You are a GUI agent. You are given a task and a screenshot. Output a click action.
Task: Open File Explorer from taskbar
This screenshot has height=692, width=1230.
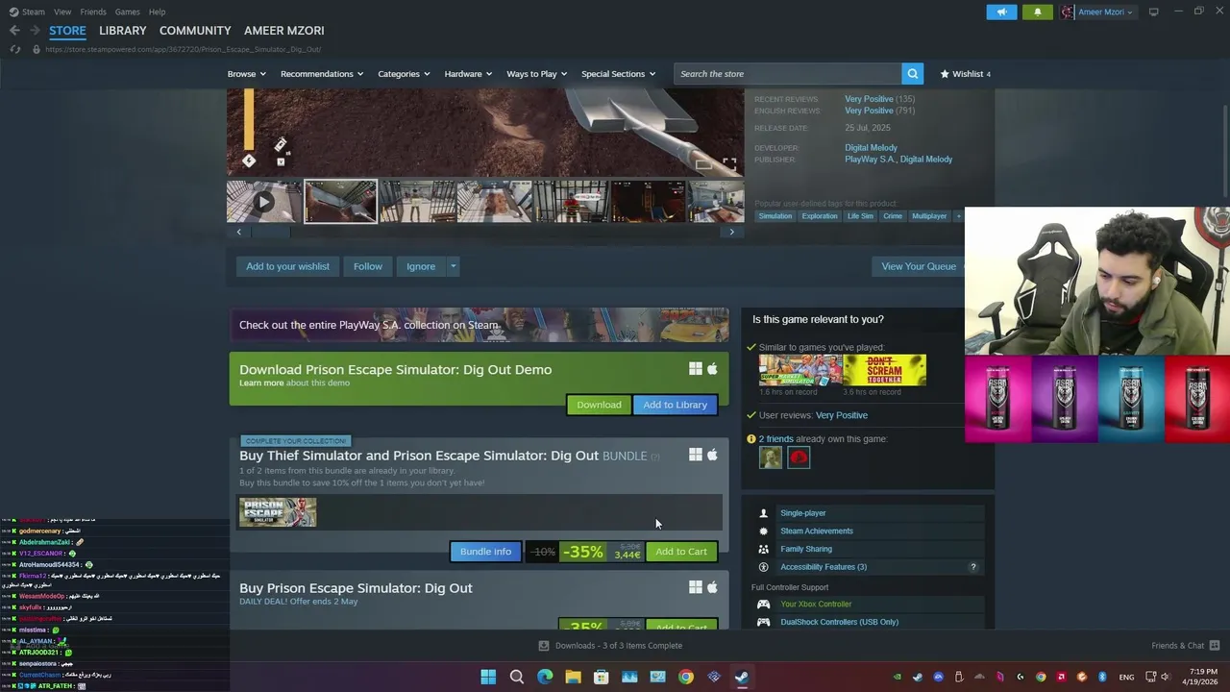tap(573, 677)
